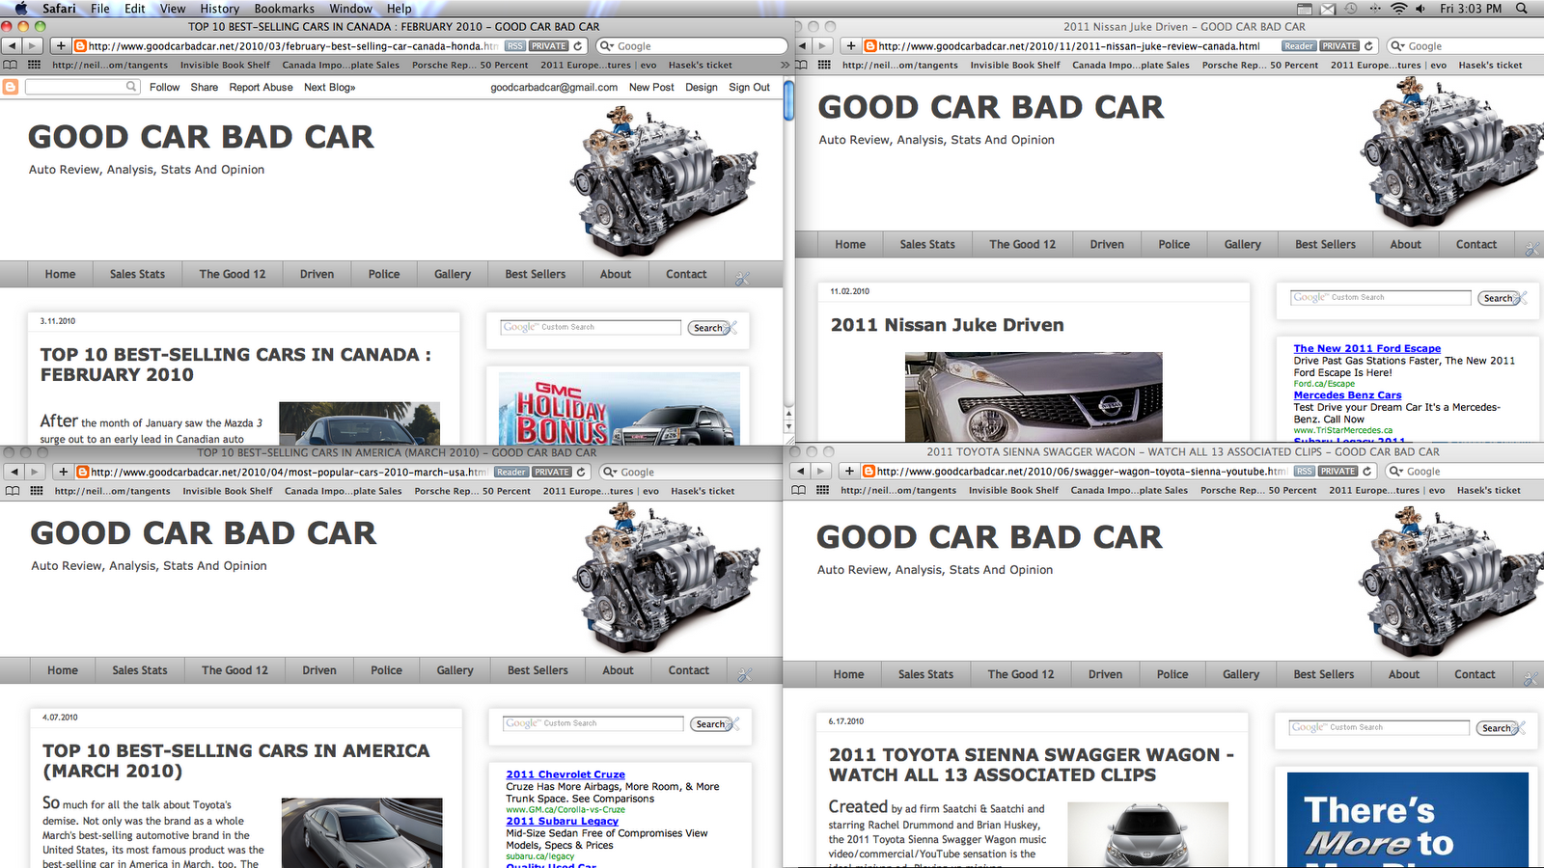This screenshot has height=868, width=1544.
Task: Toggle Reader view in the Nissan Juke window
Action: click(x=1299, y=45)
